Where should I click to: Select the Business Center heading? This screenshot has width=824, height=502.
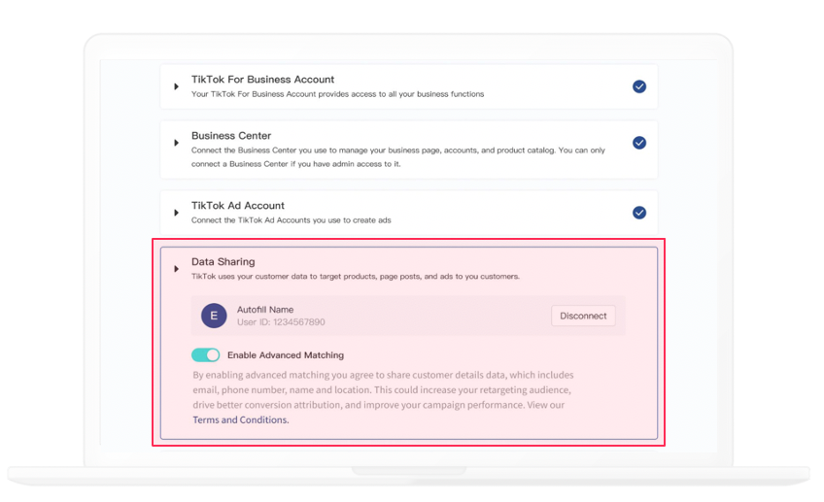coord(231,136)
